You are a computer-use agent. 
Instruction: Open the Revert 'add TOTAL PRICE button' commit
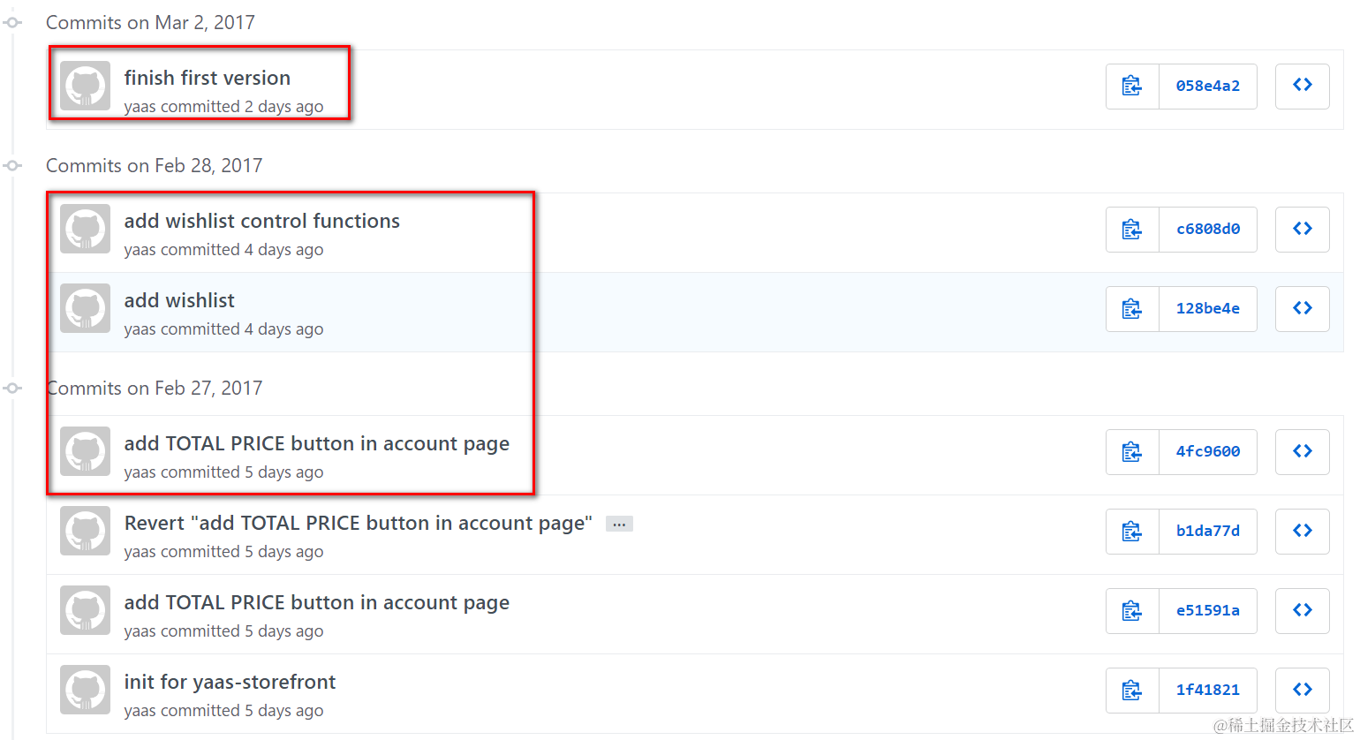click(359, 523)
